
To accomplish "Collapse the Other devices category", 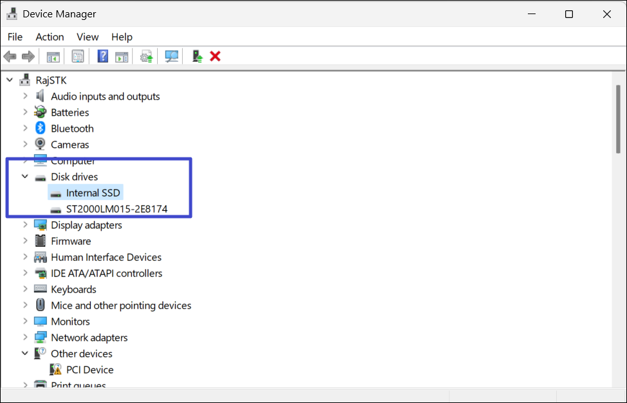I will (x=25, y=354).
